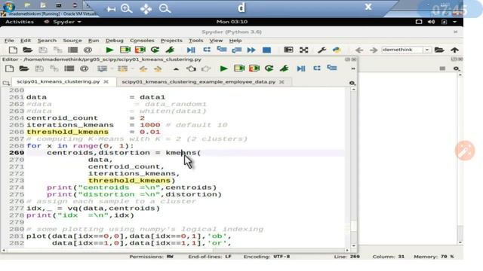
Task: Open Spyder application menu in top bar
Action: tap(63, 22)
